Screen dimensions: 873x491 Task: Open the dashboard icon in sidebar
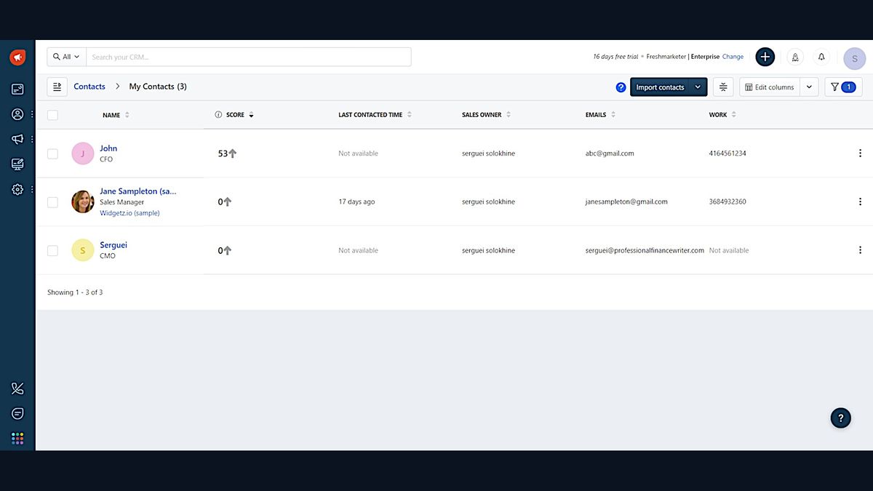pos(17,89)
